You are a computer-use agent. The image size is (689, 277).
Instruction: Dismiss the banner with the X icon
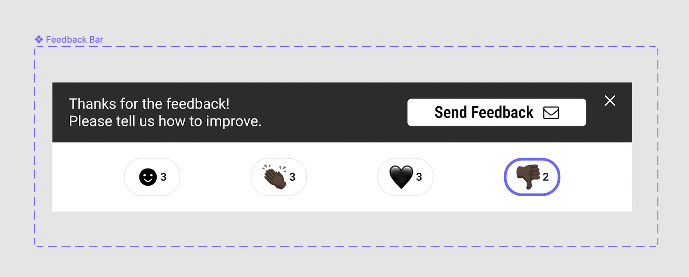[x=610, y=101]
